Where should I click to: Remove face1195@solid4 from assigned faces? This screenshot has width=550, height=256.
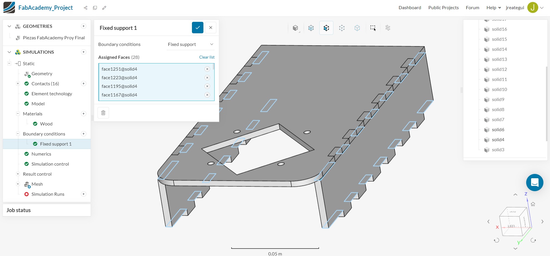207,86
